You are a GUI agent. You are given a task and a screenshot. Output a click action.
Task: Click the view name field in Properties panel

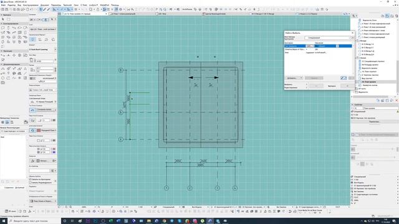380,108
